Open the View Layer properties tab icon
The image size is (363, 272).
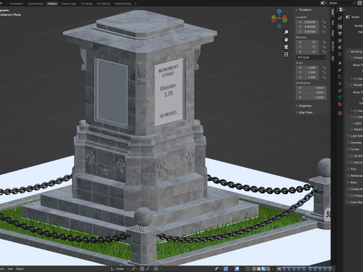click(x=340, y=41)
